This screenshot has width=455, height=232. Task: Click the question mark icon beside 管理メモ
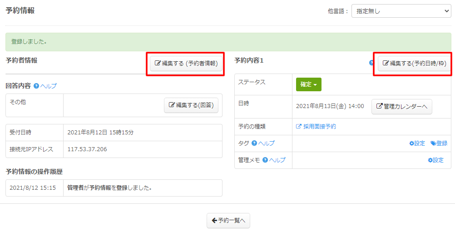coord(265,160)
